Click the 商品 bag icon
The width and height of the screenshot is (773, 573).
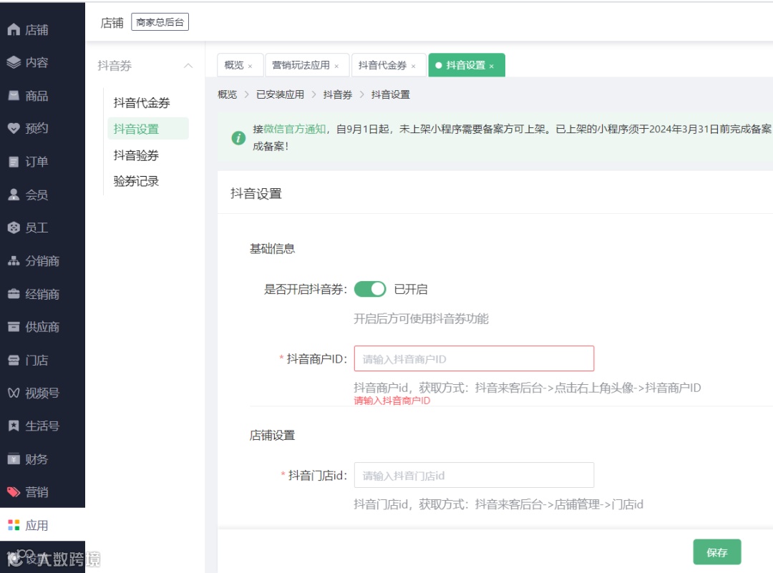[14, 96]
